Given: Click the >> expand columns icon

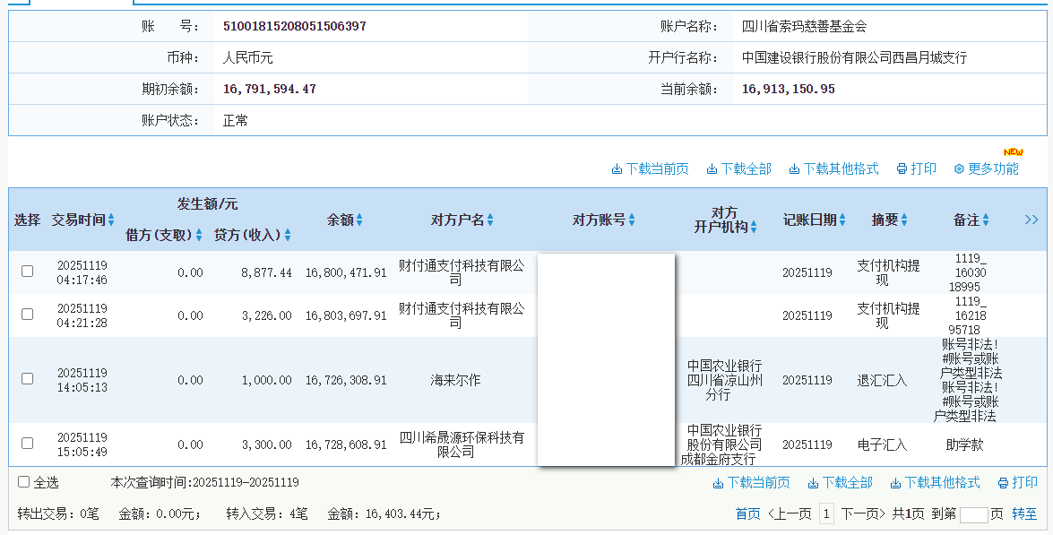Looking at the screenshot, I should (x=1031, y=220).
